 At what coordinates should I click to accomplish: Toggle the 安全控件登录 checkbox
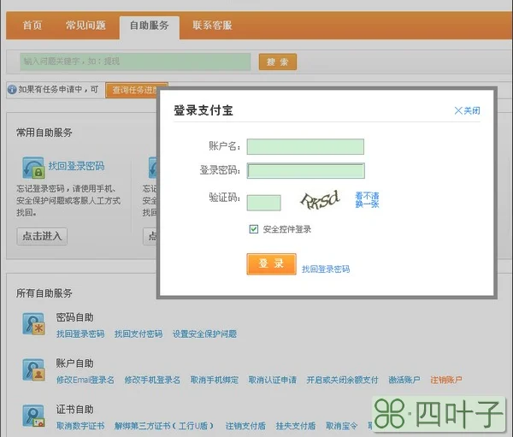click(x=254, y=229)
